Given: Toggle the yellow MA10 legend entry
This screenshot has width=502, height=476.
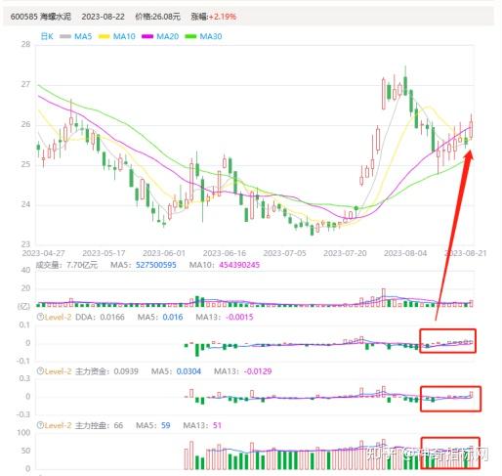Looking at the screenshot, I should point(116,36).
